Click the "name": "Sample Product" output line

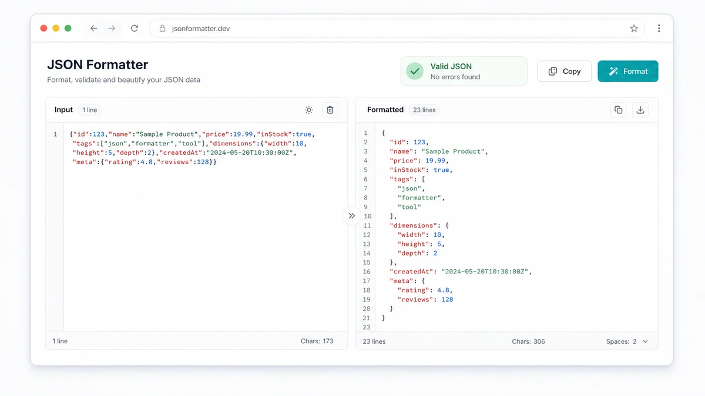439,151
